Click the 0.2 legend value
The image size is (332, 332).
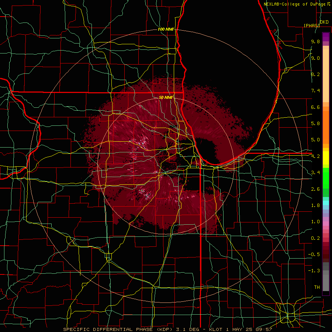coord(315,238)
